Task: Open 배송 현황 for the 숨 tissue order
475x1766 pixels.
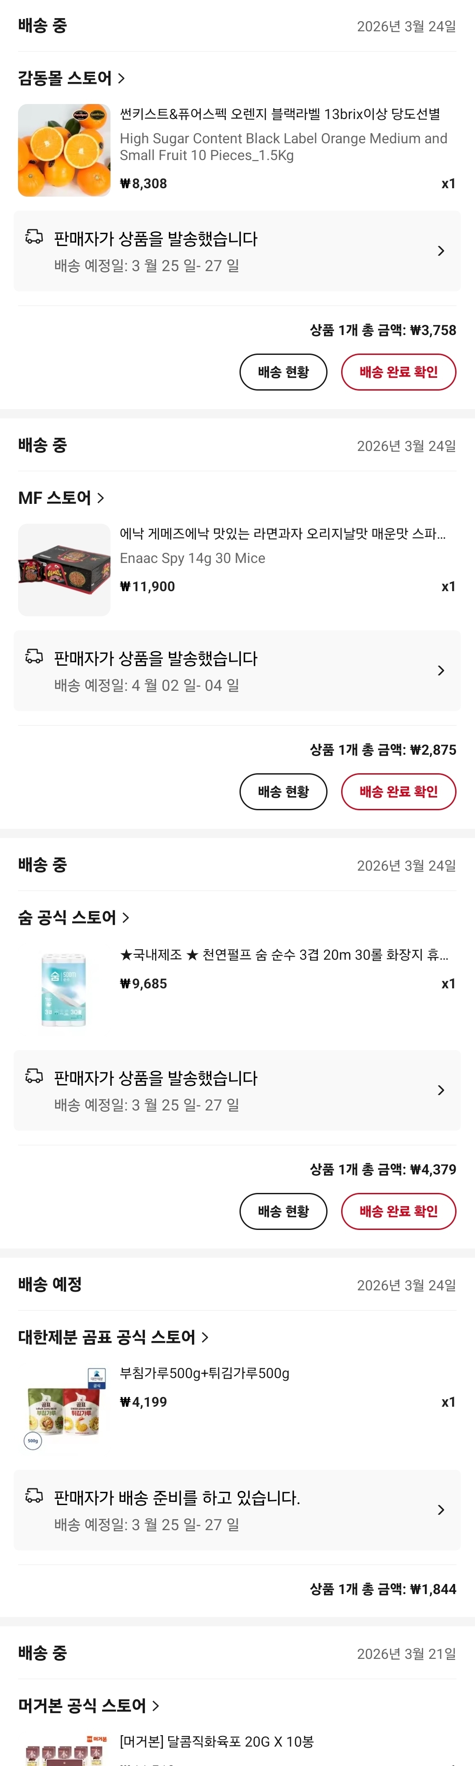Action: coord(283,1211)
